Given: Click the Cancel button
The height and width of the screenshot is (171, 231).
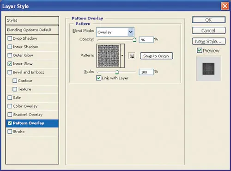Looking at the screenshot, I should point(209,31).
